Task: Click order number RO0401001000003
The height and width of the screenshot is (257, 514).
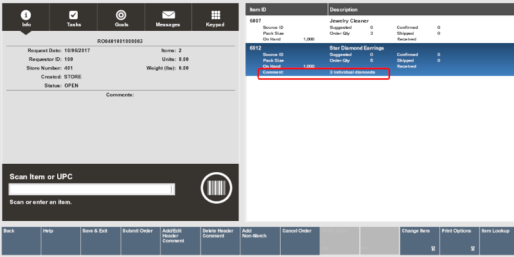Action: coord(120,41)
